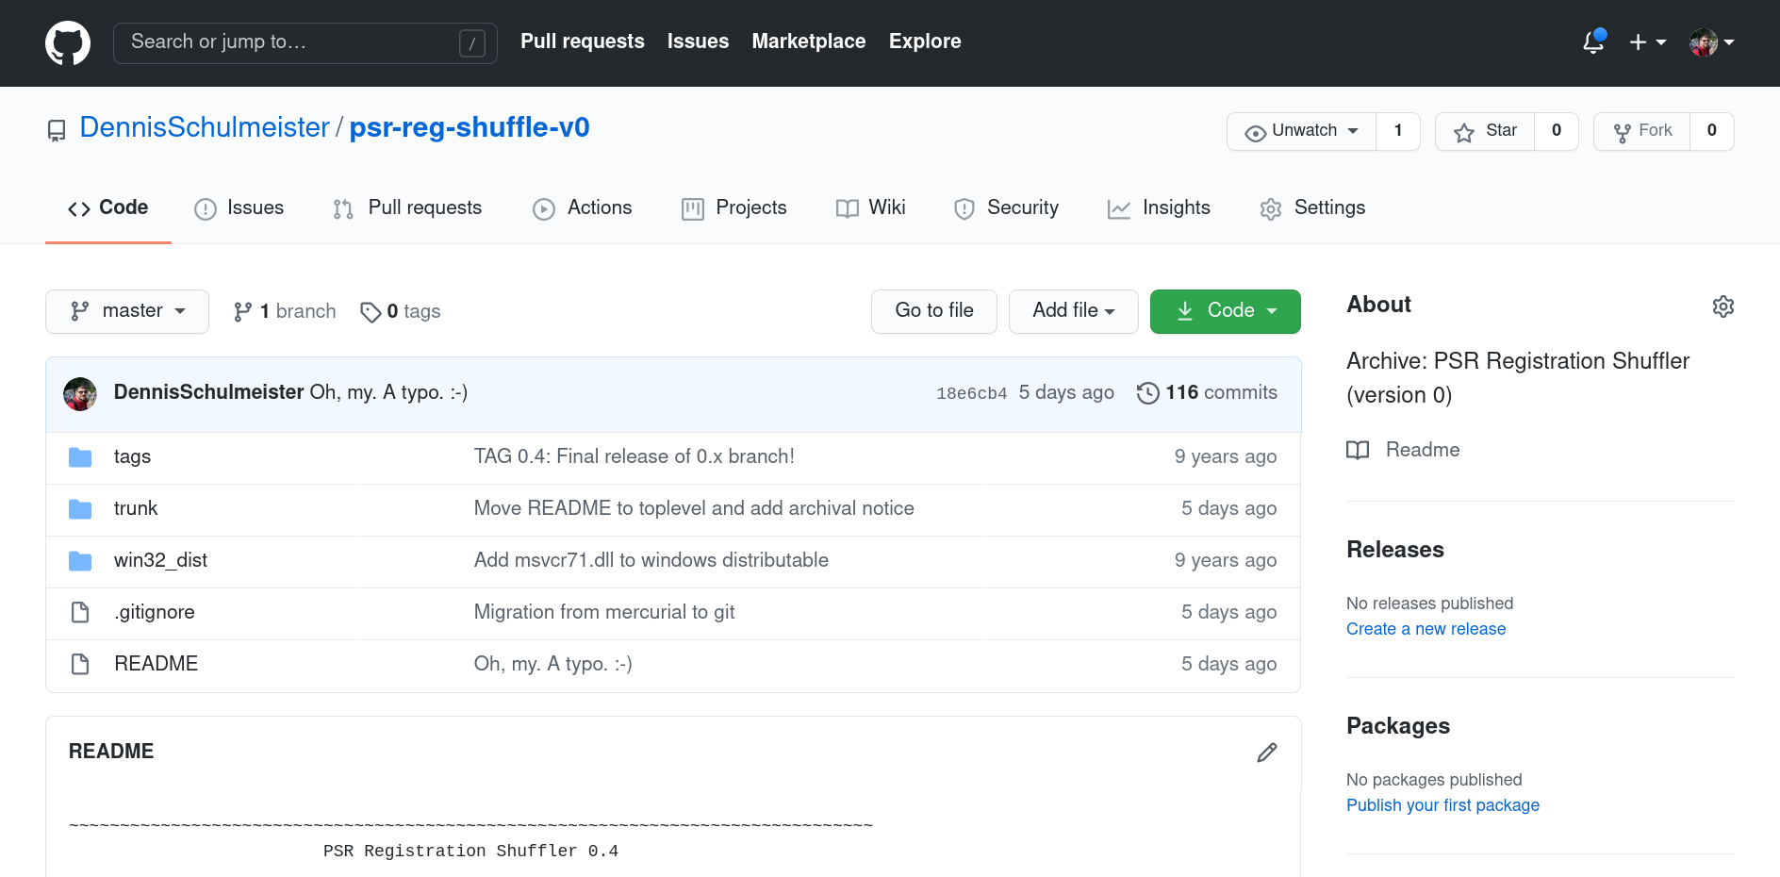Image resolution: width=1780 pixels, height=877 pixels.
Task: Click the slash shortcut key icon in search
Action: pyautogui.click(x=472, y=42)
